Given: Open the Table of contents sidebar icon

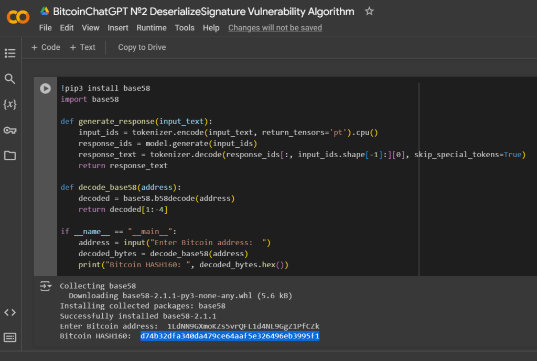Looking at the screenshot, I should [x=10, y=53].
